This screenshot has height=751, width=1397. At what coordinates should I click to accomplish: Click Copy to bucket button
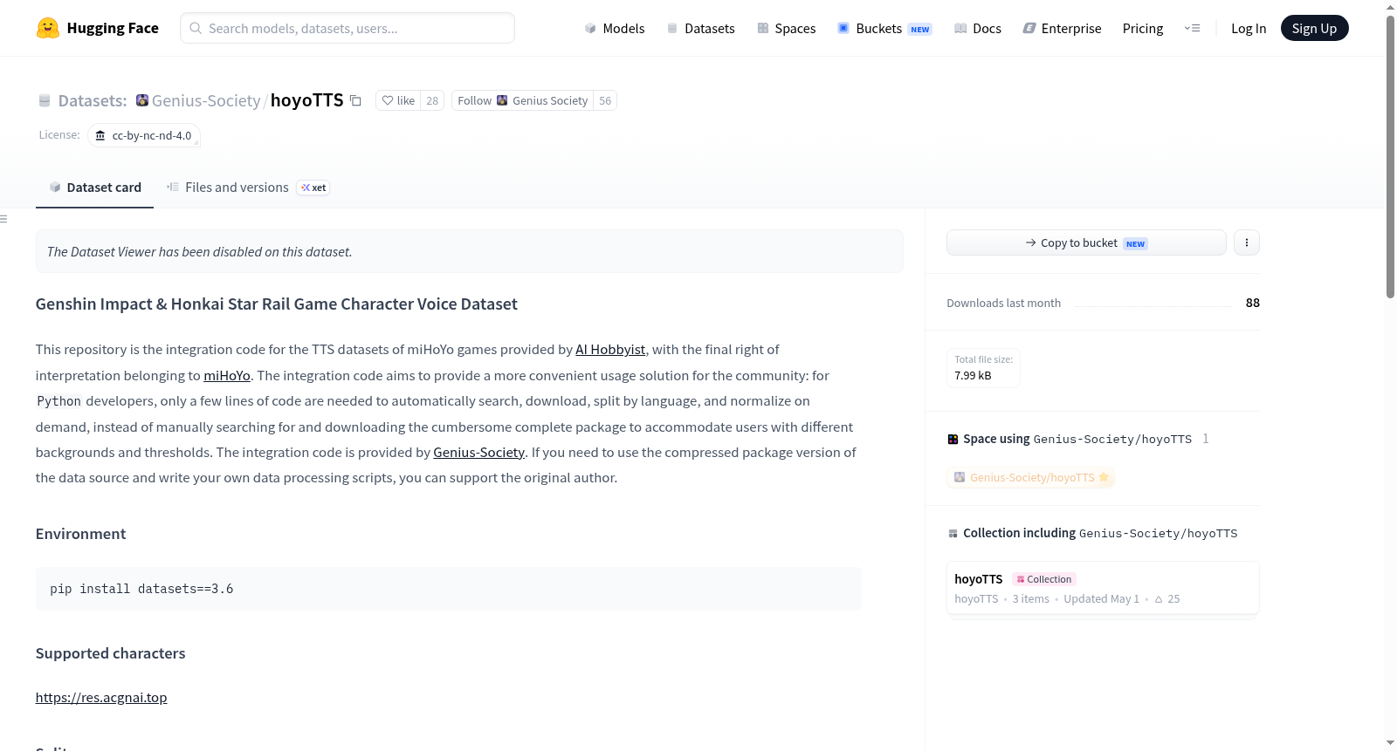(x=1086, y=242)
